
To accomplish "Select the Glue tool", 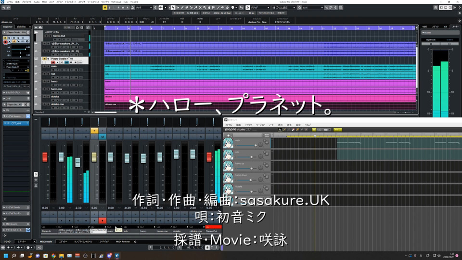I will coord(196,7).
